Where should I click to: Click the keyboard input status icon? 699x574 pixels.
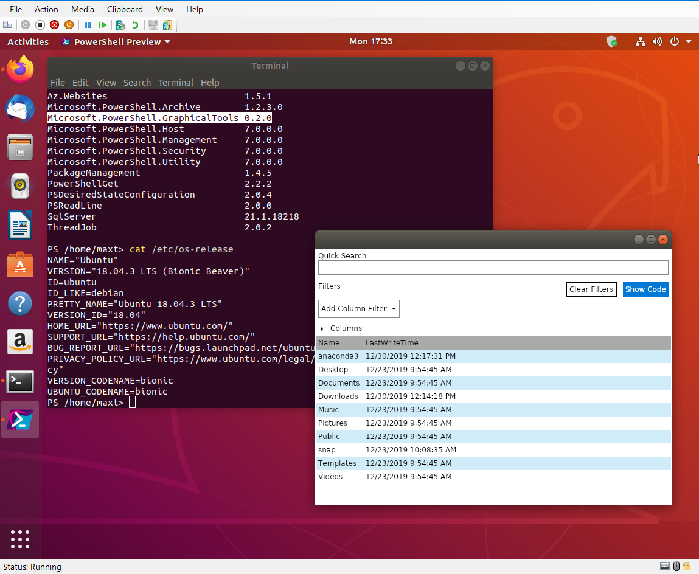[665, 567]
